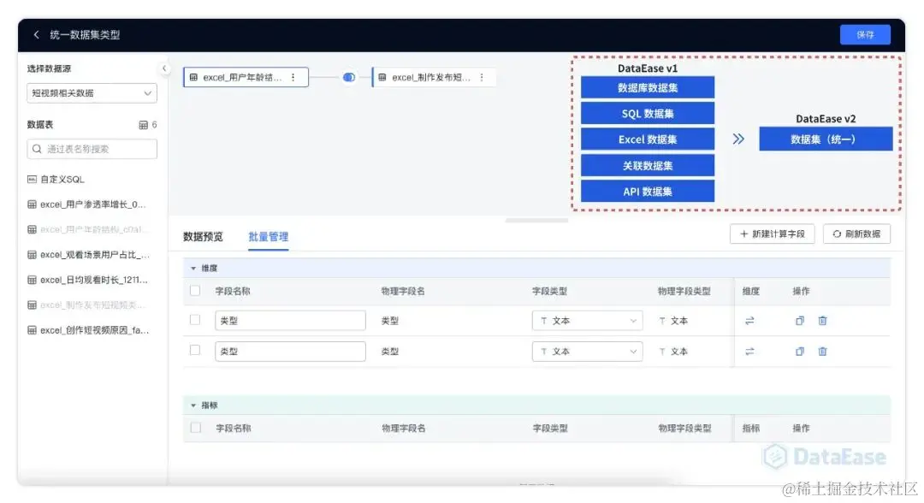The image size is (924, 503).
Task: Click the 刷新数据 refresh button
Action: [856, 234]
